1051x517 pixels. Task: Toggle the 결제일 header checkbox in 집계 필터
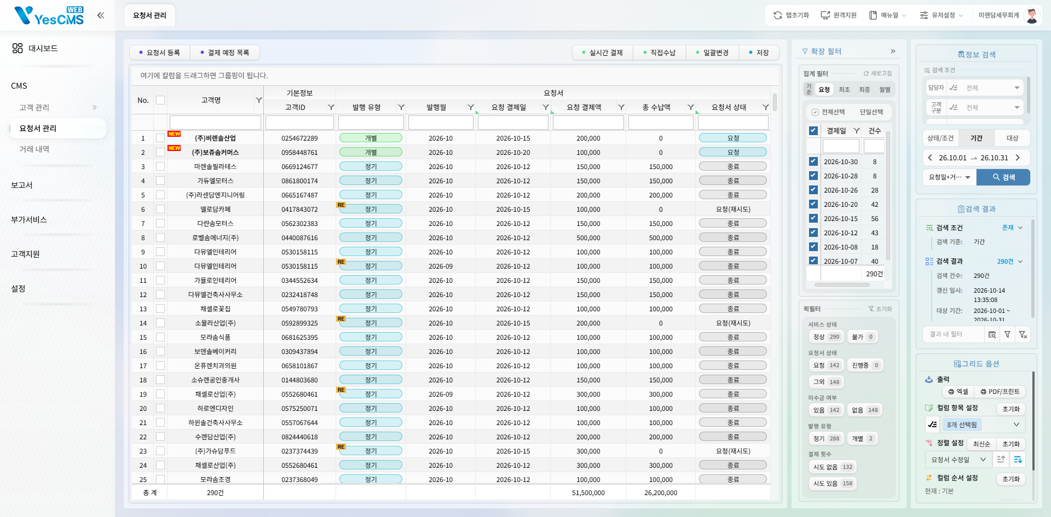813,131
